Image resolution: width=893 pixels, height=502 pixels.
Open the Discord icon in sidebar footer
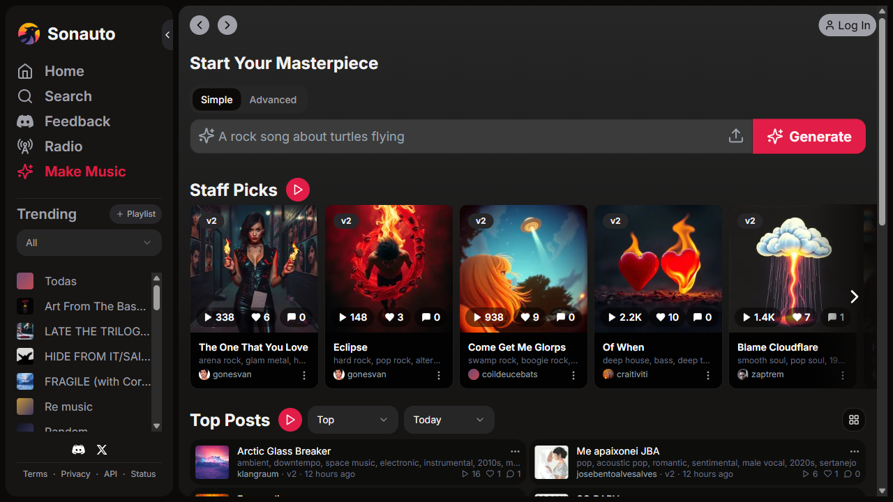click(79, 450)
